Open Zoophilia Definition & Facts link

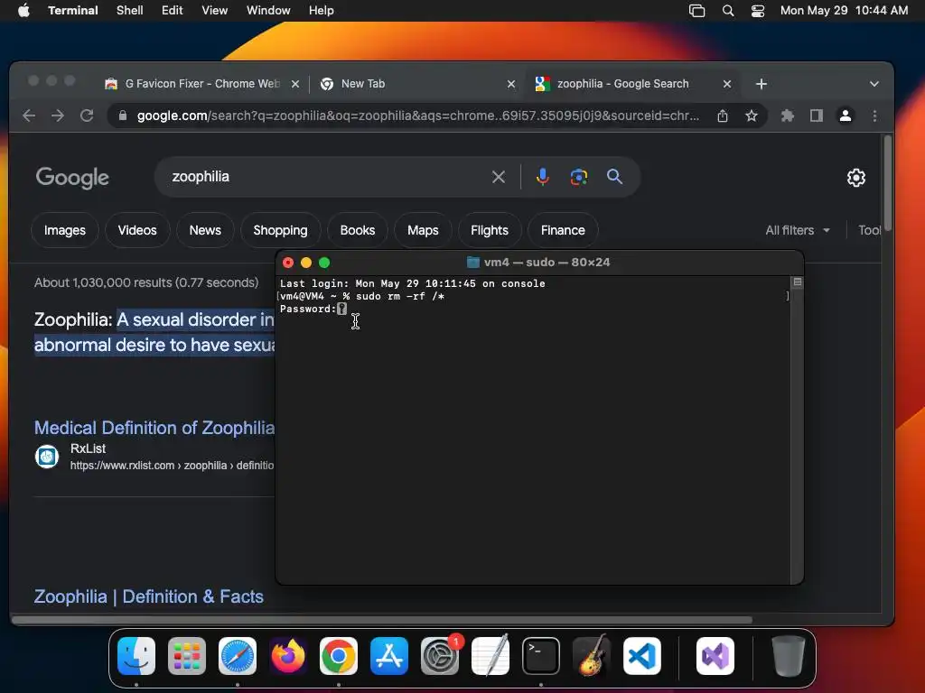(149, 596)
